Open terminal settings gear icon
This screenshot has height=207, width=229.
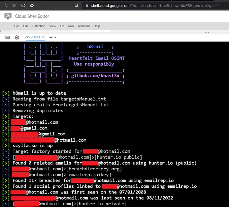17,37
